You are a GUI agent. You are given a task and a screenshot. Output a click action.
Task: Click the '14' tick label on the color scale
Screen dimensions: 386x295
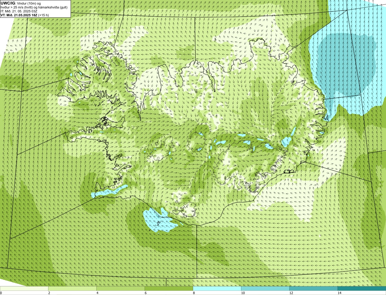click(x=339, y=293)
